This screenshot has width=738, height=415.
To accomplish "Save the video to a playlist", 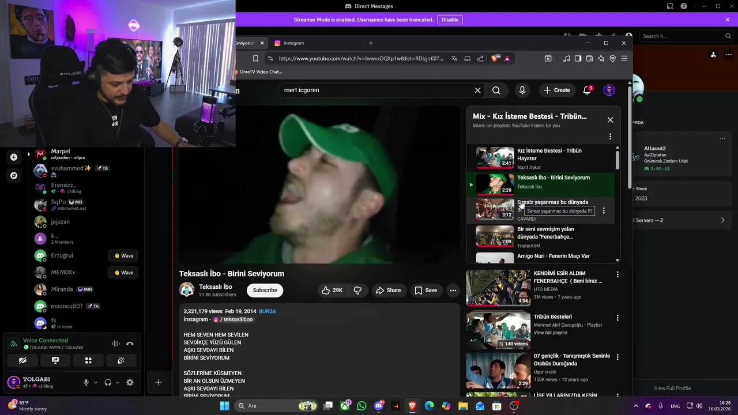I will (x=426, y=290).
